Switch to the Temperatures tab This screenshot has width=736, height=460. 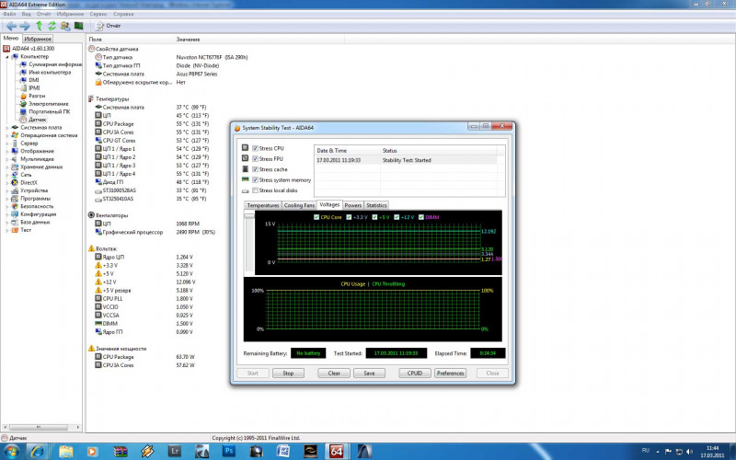coord(263,205)
